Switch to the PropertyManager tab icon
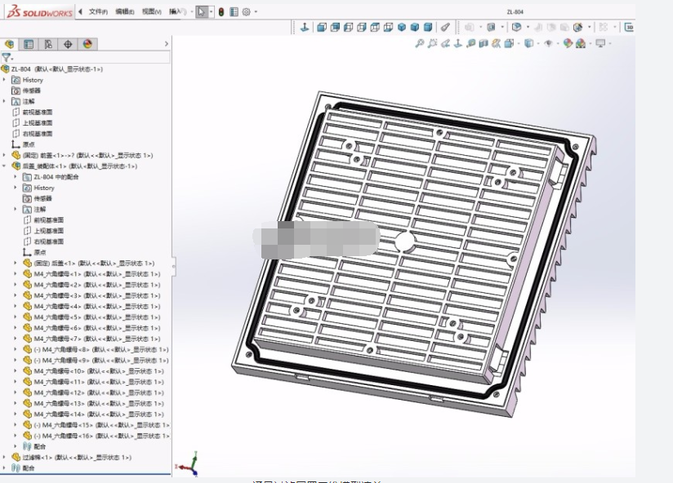 pyautogui.click(x=29, y=44)
